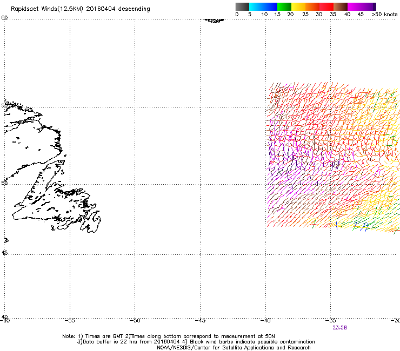Click the '>50 knots' legend label
Screen dimensions: 400x351
click(x=384, y=15)
